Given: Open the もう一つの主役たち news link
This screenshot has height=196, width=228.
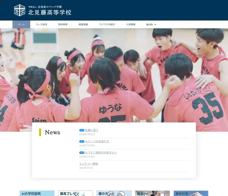Looking at the screenshot, I should (97, 141).
